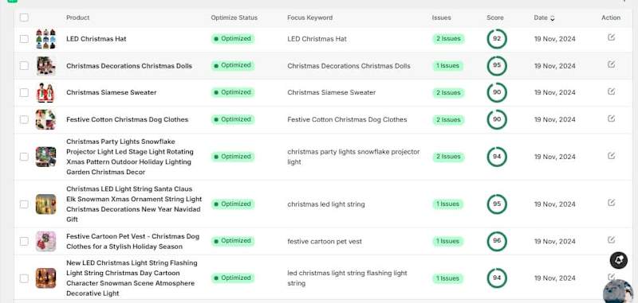Edit the Festive Cartoon Pet Vest row
638x303 pixels.
611,239
